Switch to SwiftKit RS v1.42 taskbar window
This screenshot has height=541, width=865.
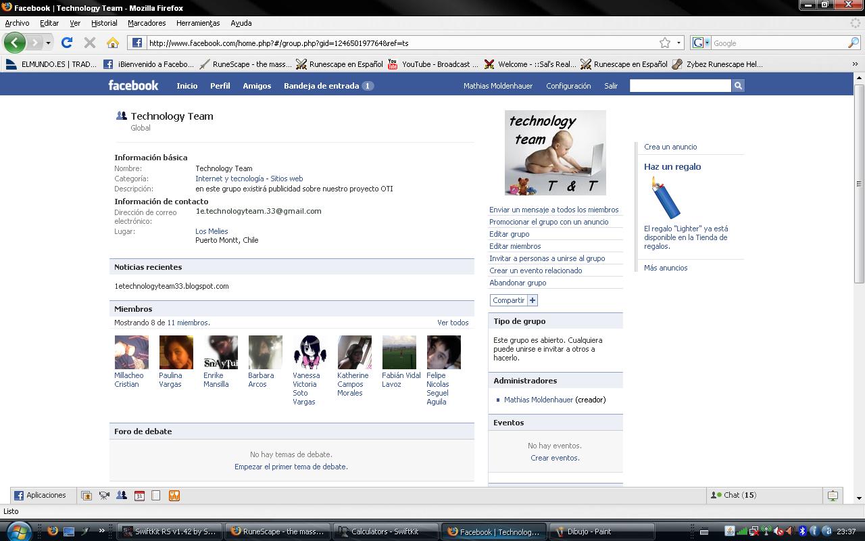(169, 532)
